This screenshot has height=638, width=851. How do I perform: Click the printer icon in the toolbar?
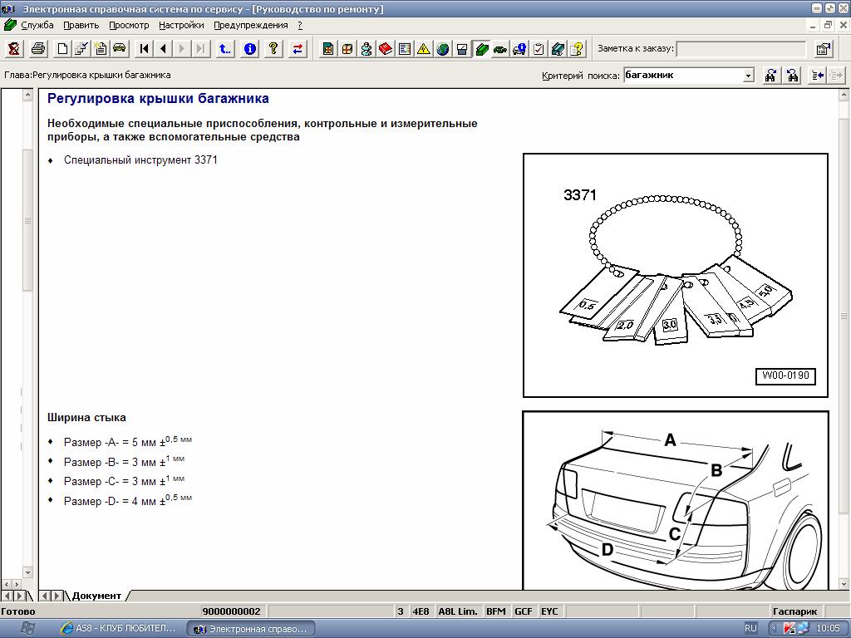(x=38, y=49)
